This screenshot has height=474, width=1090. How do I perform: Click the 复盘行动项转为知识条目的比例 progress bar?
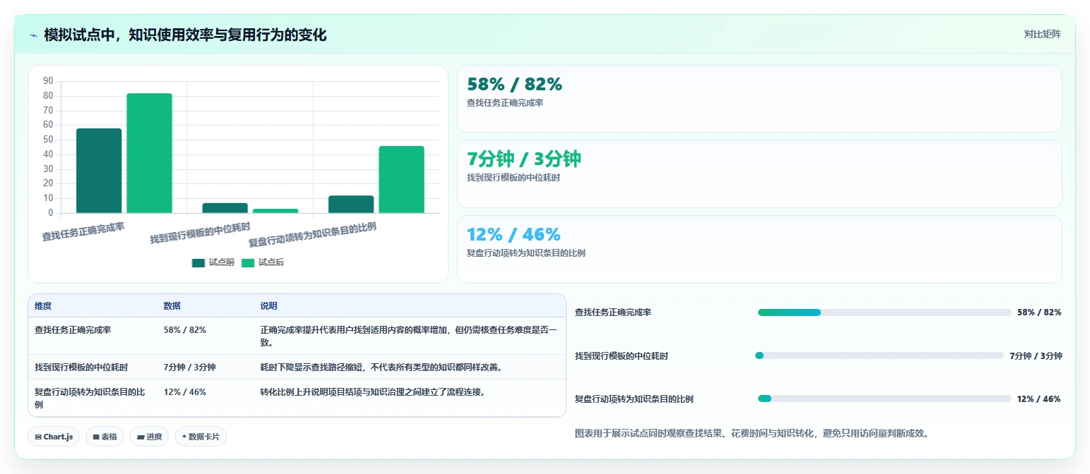pyautogui.click(x=884, y=399)
